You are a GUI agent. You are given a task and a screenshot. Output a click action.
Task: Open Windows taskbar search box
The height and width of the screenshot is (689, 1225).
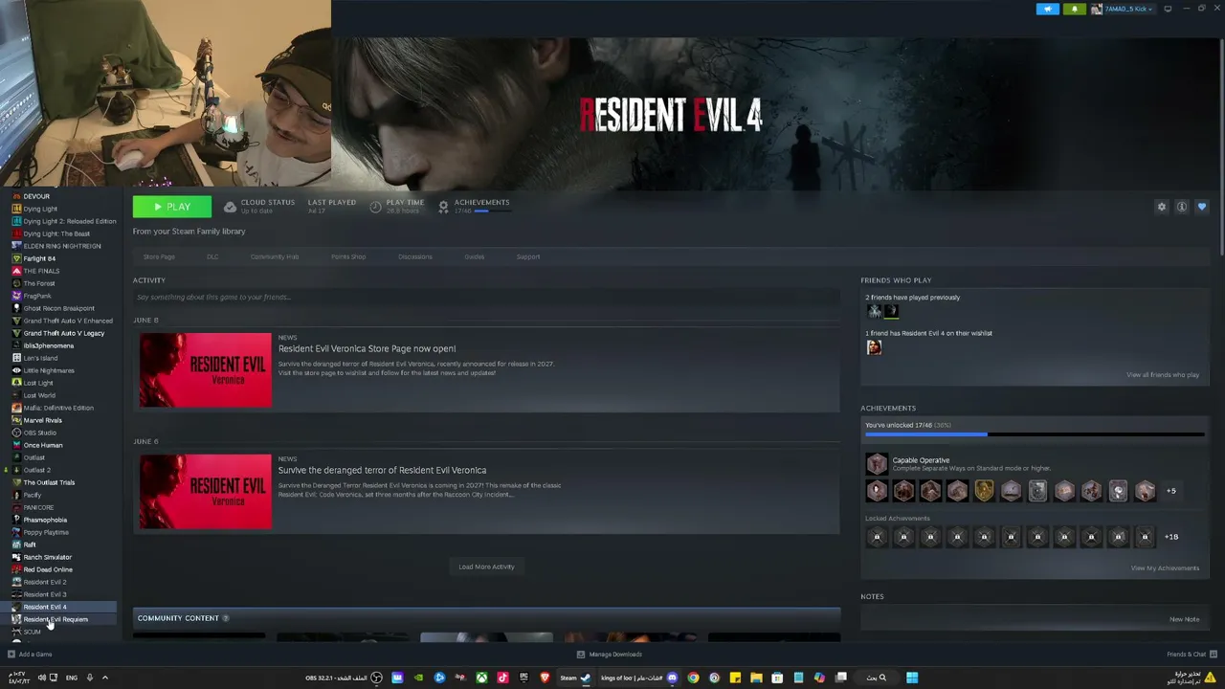click(877, 678)
